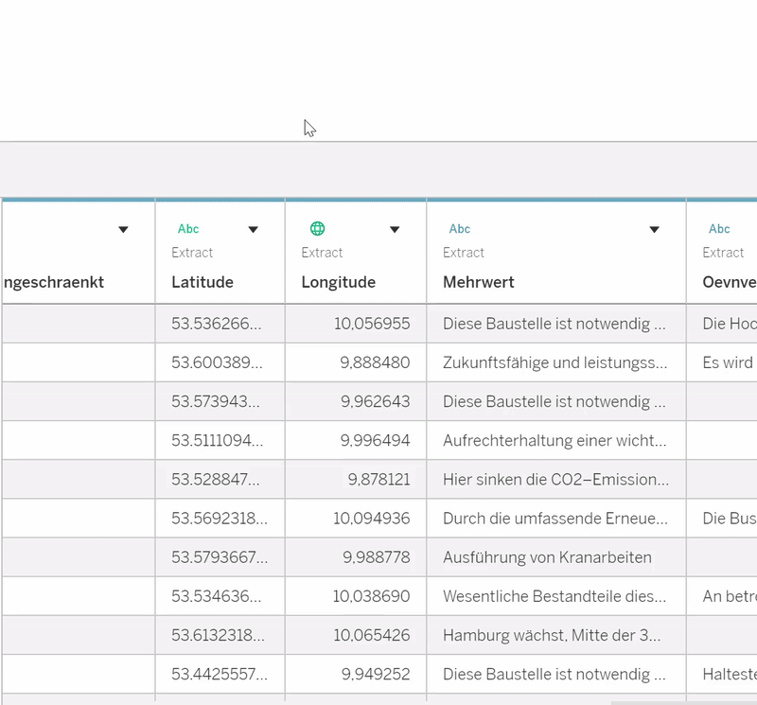The width and height of the screenshot is (757, 705).
Task: Click the Abc data type icon above Latitude
Action: point(188,229)
